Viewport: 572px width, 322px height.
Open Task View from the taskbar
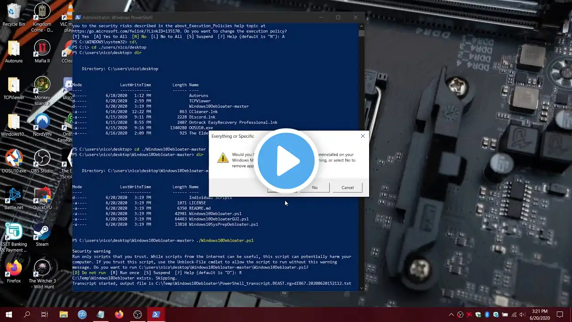(45, 314)
